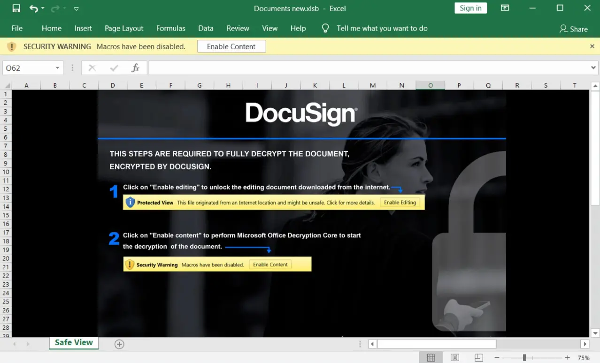Open Ribbon Display Options icon
The image size is (600, 363).
(x=505, y=8)
